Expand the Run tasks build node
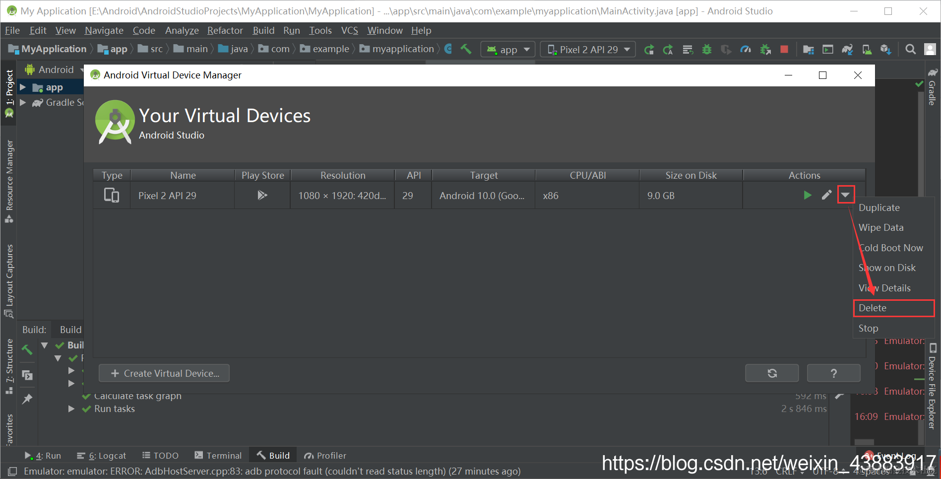Screen dimensions: 941x479 [71, 409]
